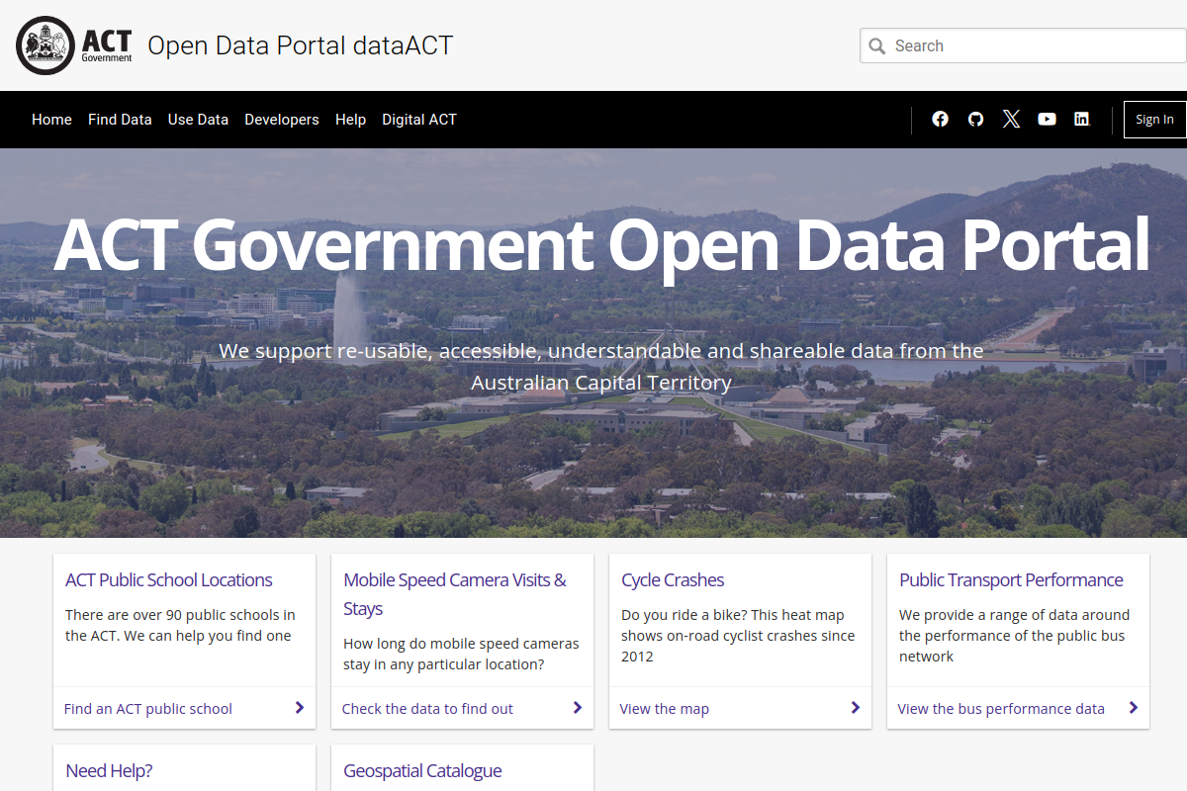Screen dimensions: 1187x791
Task: Click the search magnifier icon
Action: click(877, 45)
